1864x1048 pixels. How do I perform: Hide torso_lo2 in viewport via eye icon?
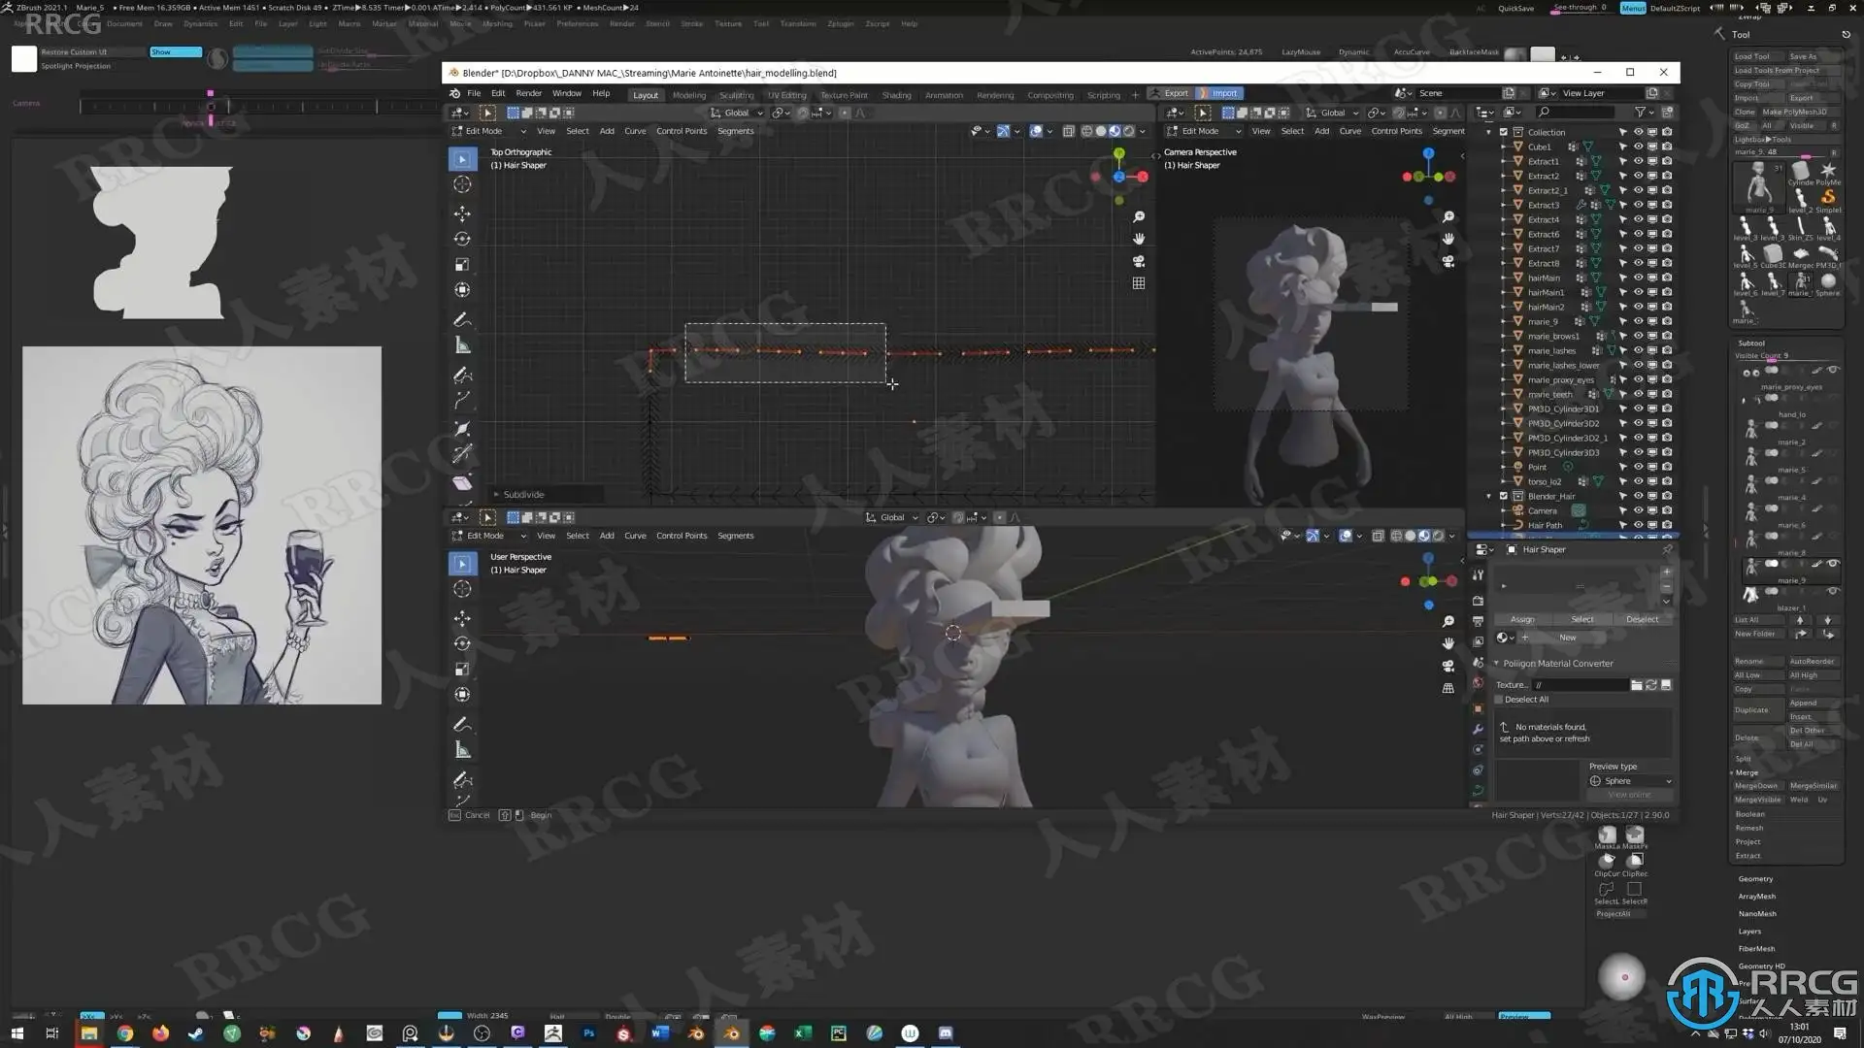pos(1638,481)
